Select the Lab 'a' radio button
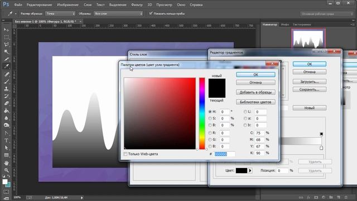 (245, 118)
